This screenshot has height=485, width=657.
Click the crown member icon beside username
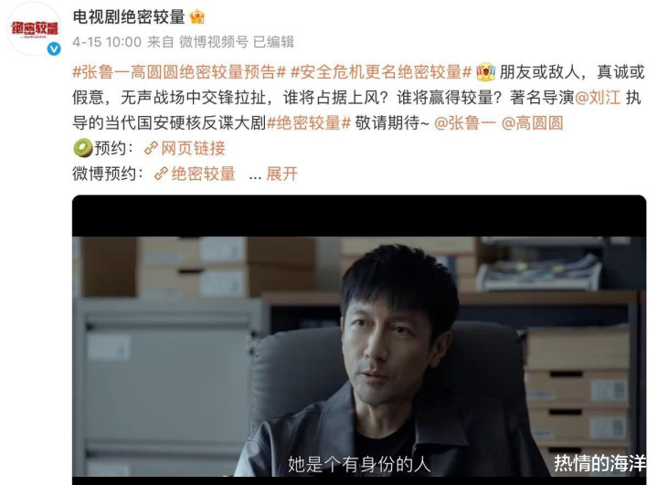coord(197,17)
